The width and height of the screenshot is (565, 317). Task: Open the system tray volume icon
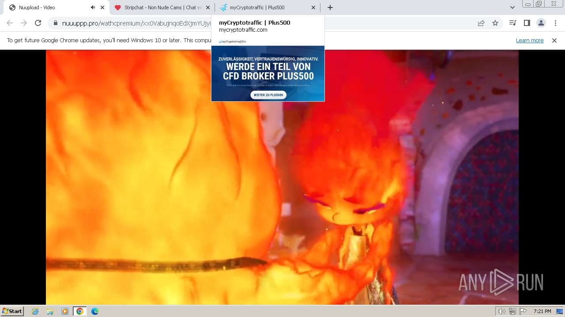pos(502,311)
